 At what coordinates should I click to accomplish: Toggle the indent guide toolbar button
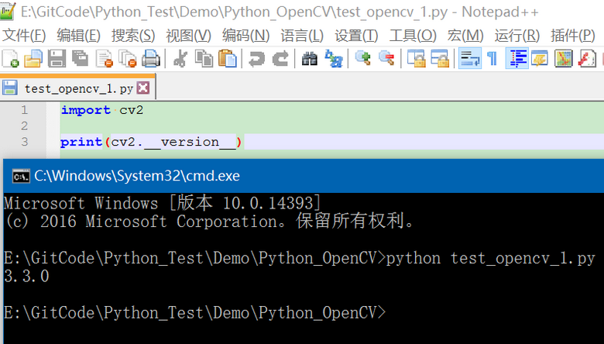pyautogui.click(x=517, y=59)
